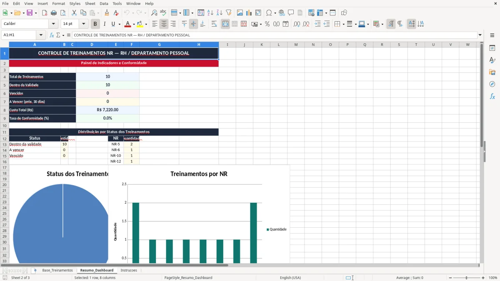Click the Draw Shapes icon

pyautogui.click(x=344, y=13)
